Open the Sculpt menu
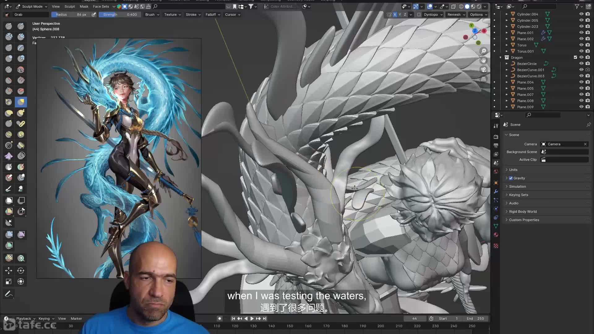Viewport: 594px width, 334px height. pos(70,6)
